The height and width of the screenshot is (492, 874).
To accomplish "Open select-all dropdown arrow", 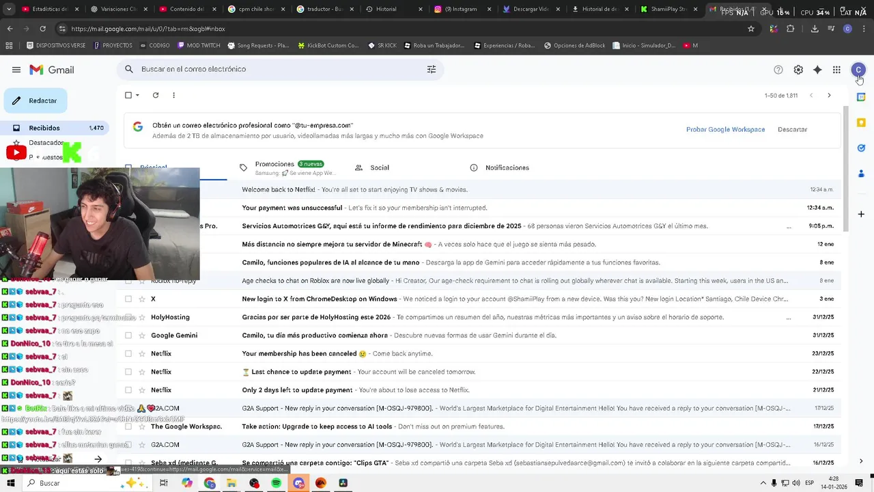I will pyautogui.click(x=137, y=95).
